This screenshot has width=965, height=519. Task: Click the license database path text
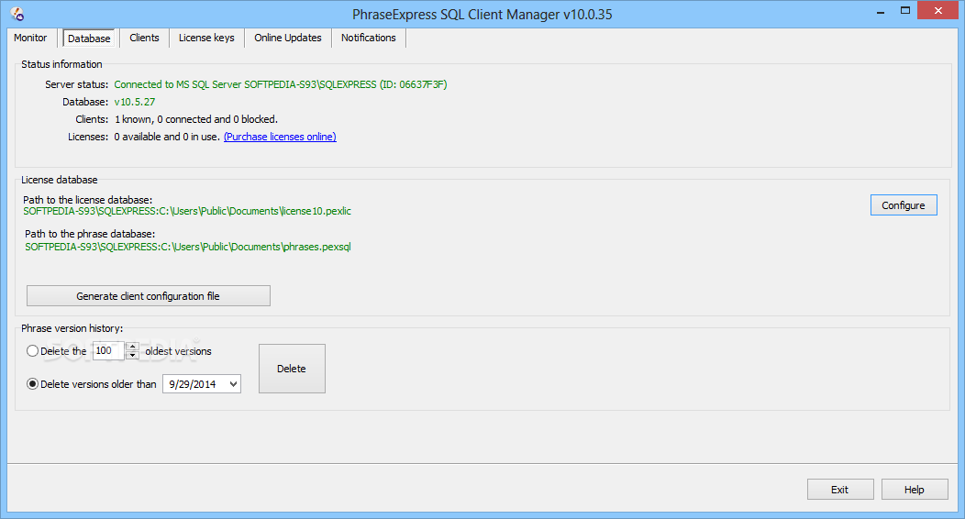click(x=187, y=211)
